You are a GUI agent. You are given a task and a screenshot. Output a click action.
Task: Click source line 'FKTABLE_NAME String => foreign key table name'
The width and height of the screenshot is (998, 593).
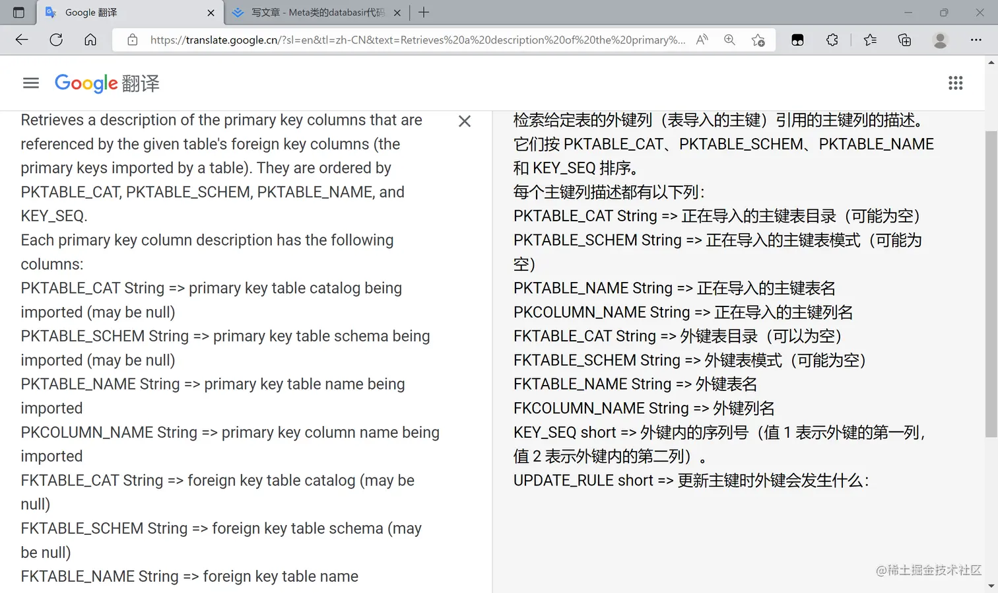(189, 576)
